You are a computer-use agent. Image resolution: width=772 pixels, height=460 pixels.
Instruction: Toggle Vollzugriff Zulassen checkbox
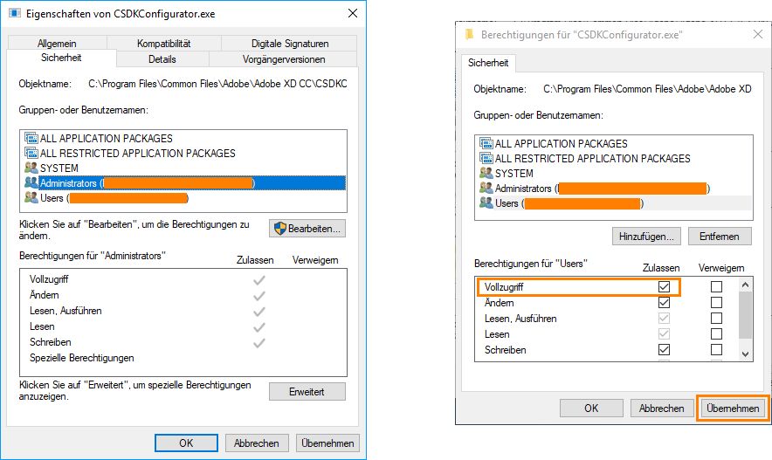point(664,287)
